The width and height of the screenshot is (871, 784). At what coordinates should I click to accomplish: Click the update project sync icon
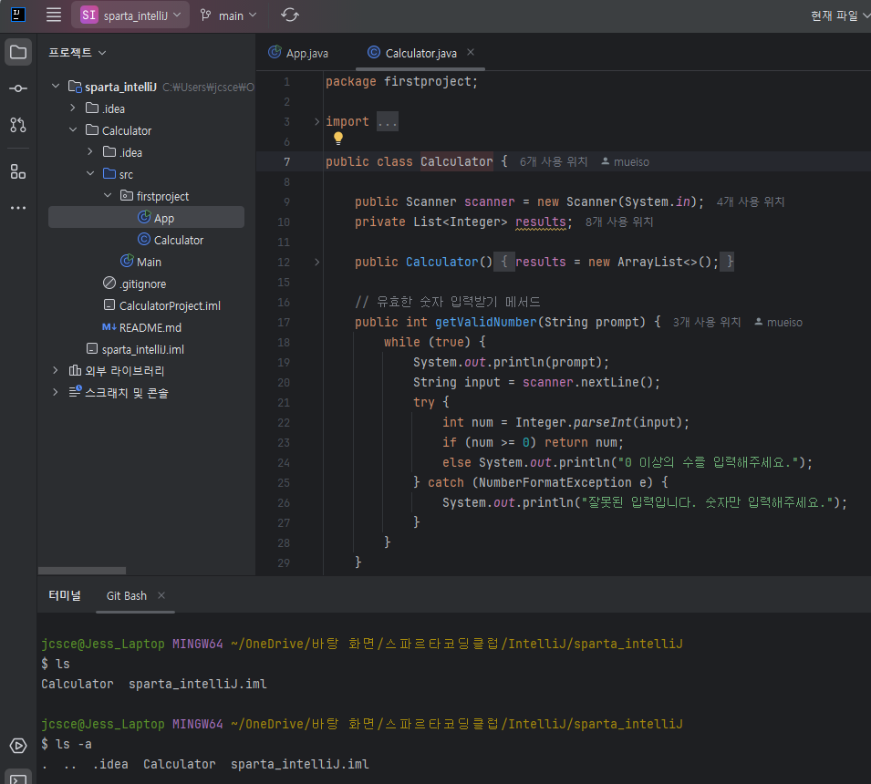coord(290,15)
